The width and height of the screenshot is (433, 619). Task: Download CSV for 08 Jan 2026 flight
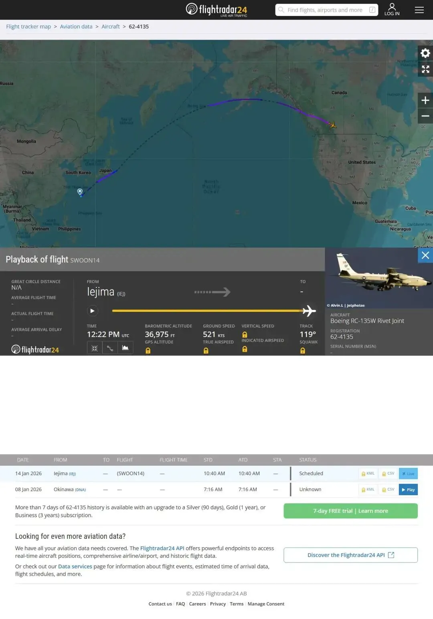click(x=388, y=490)
